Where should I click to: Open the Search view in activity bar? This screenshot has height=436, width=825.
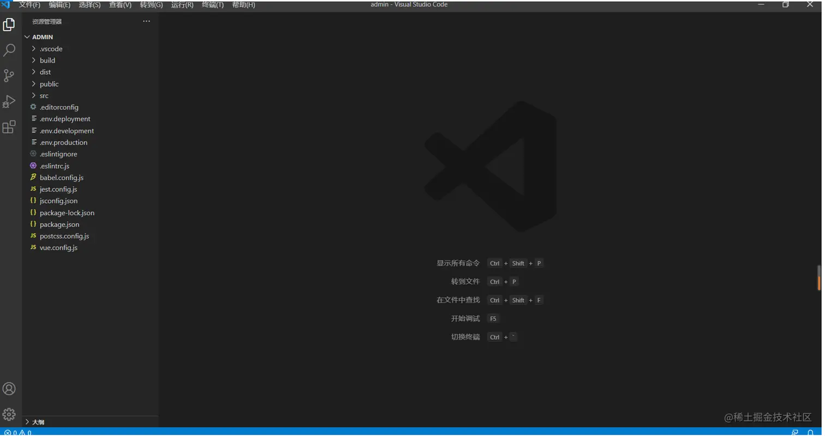pyautogui.click(x=9, y=50)
